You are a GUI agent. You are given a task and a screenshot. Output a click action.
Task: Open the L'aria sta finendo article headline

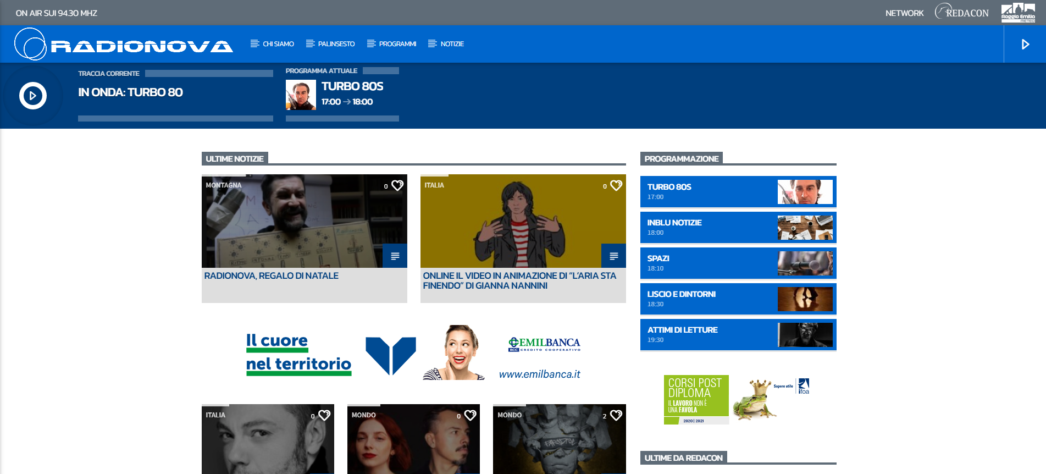pos(519,280)
